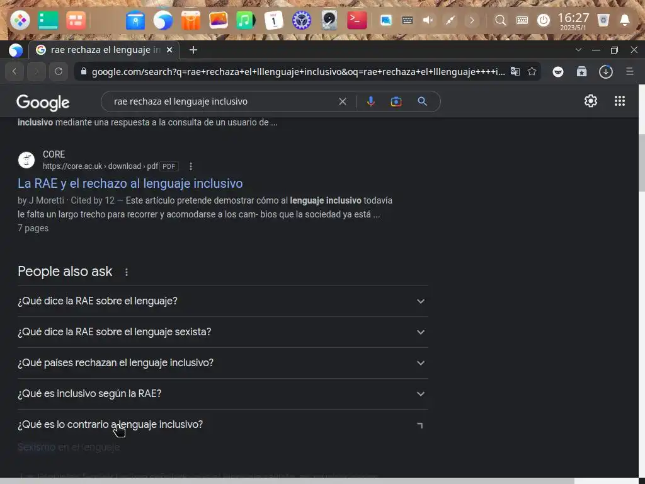Open the Calendar app in dock
Image resolution: width=645 pixels, height=484 pixels.
tap(273, 20)
